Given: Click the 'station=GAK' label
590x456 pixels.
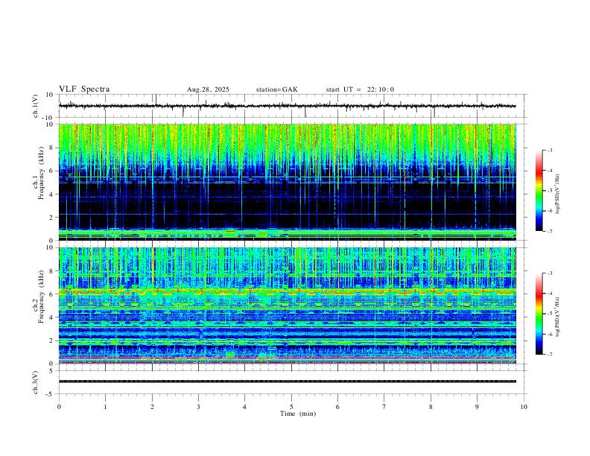Looking at the screenshot, I should pos(276,89).
